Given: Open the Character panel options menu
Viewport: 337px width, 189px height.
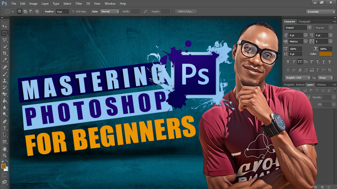Looking at the screenshot, I should coord(334,21).
